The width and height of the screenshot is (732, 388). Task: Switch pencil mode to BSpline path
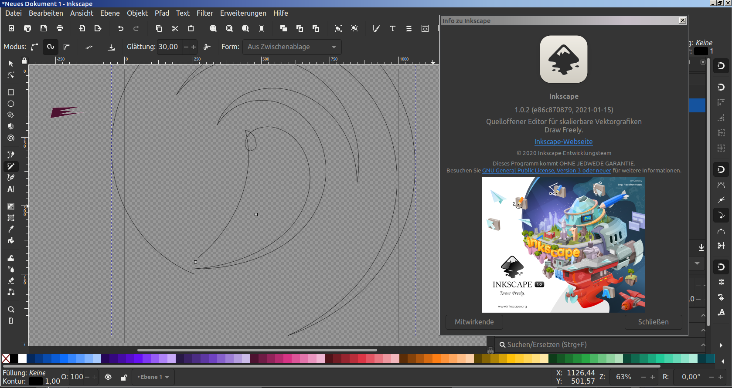[67, 47]
